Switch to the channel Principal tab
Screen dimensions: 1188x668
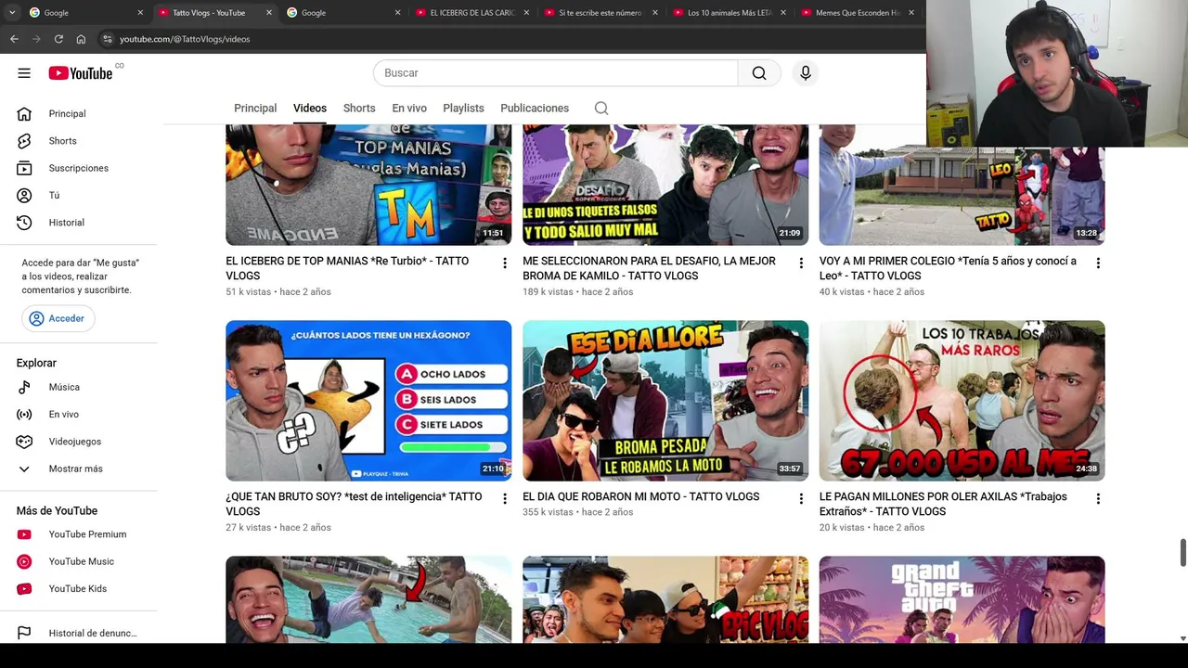coord(255,109)
